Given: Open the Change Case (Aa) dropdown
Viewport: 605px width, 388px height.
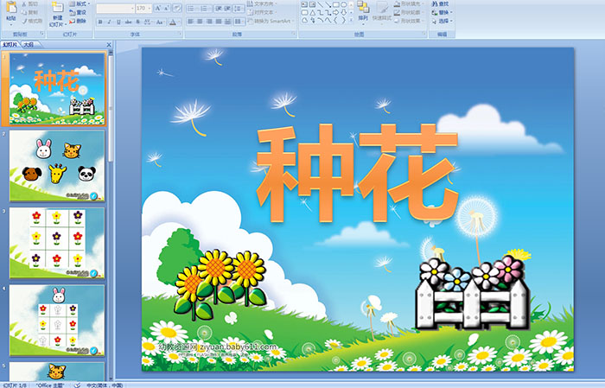Looking at the screenshot, I should [160, 22].
